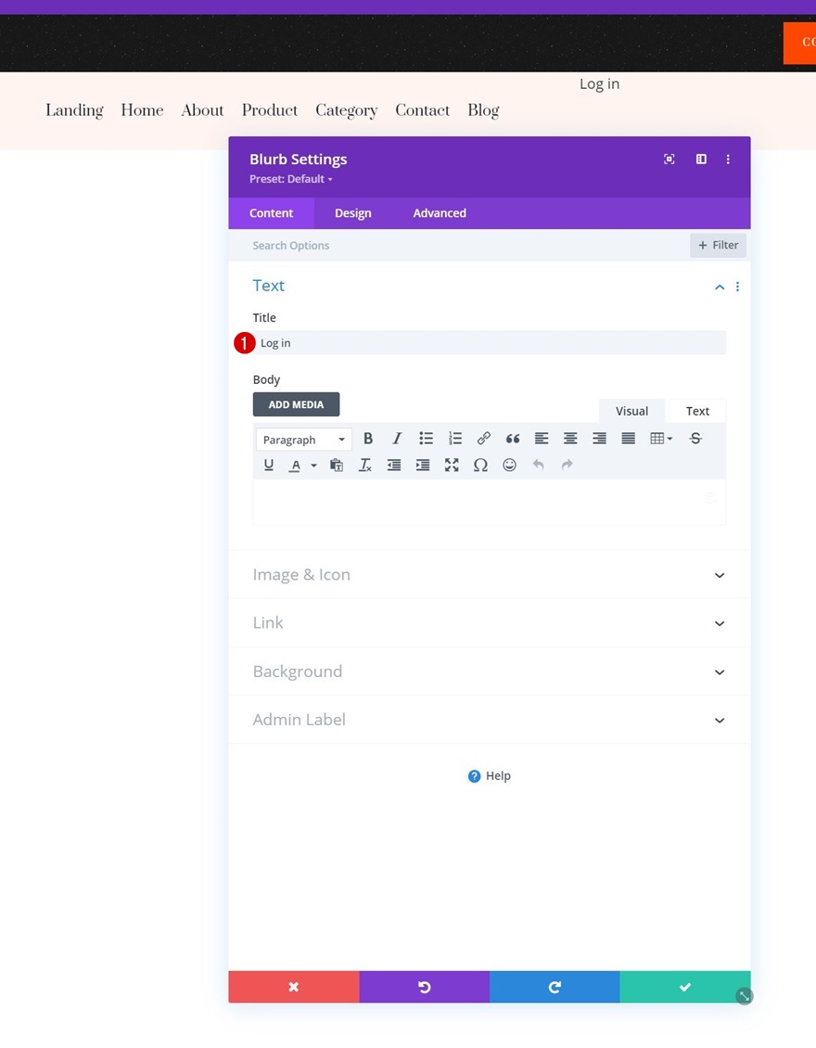Open the emoji picker

(x=509, y=466)
